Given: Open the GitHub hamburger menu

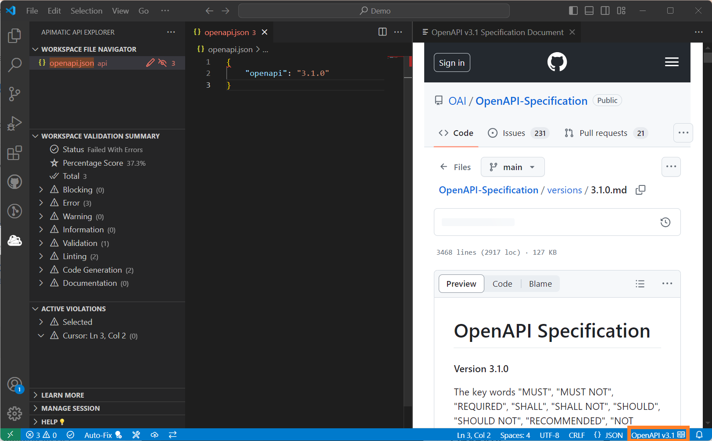Looking at the screenshot, I should (672, 62).
